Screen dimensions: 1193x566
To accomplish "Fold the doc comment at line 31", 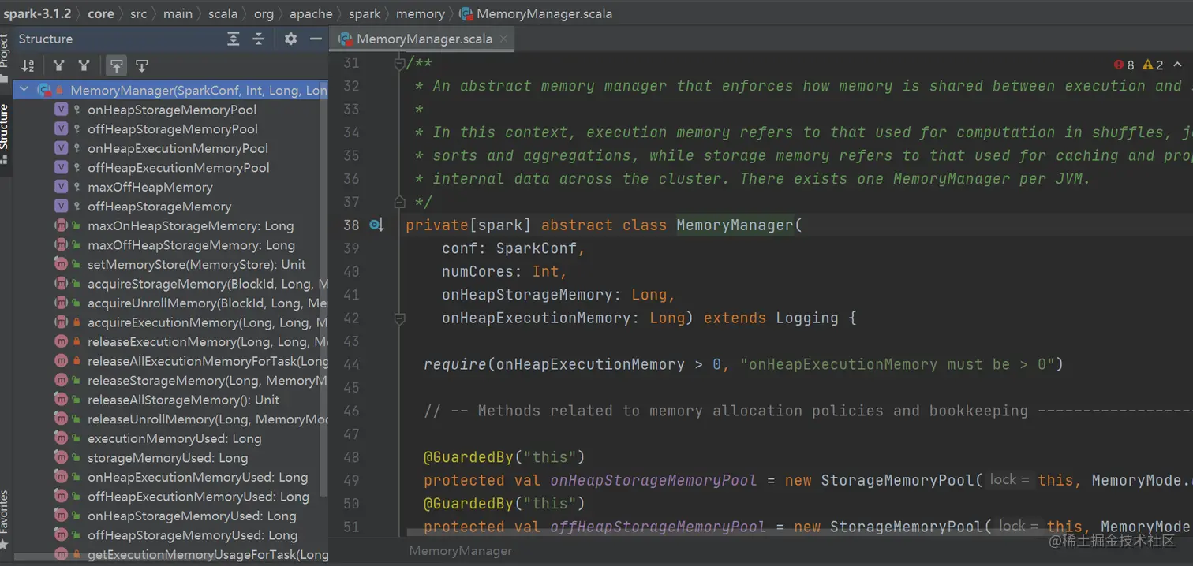I will point(399,64).
